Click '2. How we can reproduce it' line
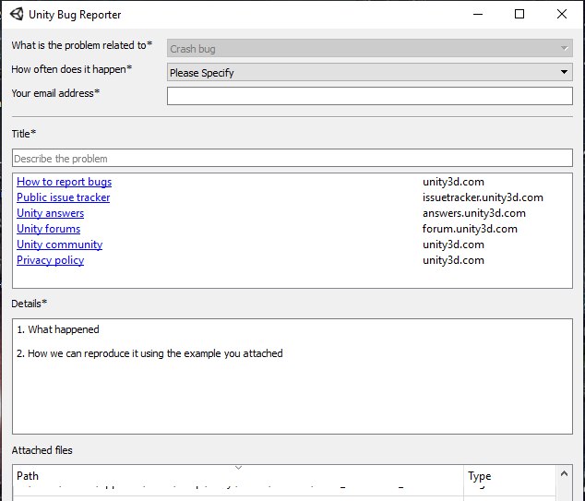585x501 pixels. tap(149, 353)
